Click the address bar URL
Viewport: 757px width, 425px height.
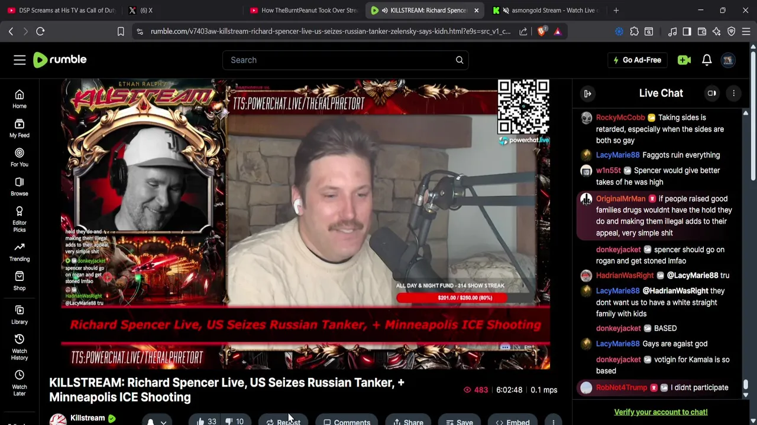pyautogui.click(x=330, y=31)
